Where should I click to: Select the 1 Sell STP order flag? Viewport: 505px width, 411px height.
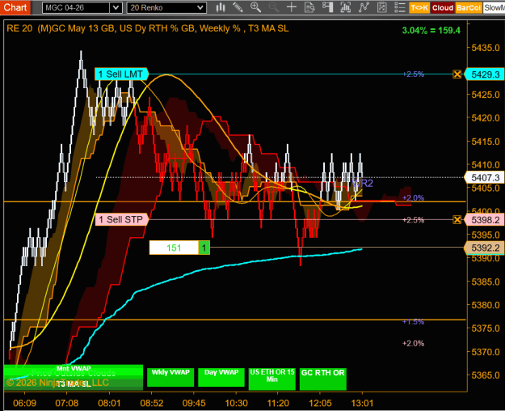point(121,220)
